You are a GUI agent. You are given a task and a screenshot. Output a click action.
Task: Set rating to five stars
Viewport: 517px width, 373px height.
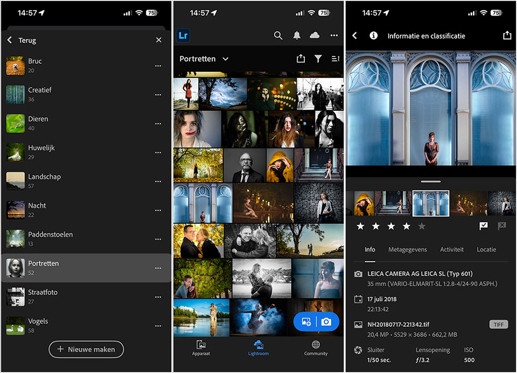[x=422, y=227]
